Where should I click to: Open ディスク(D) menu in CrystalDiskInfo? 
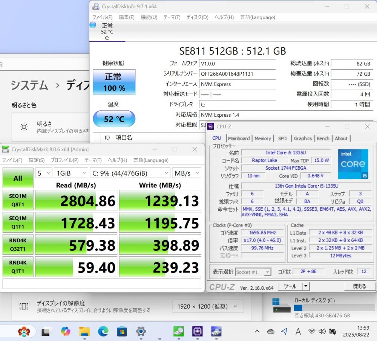(x=198, y=17)
